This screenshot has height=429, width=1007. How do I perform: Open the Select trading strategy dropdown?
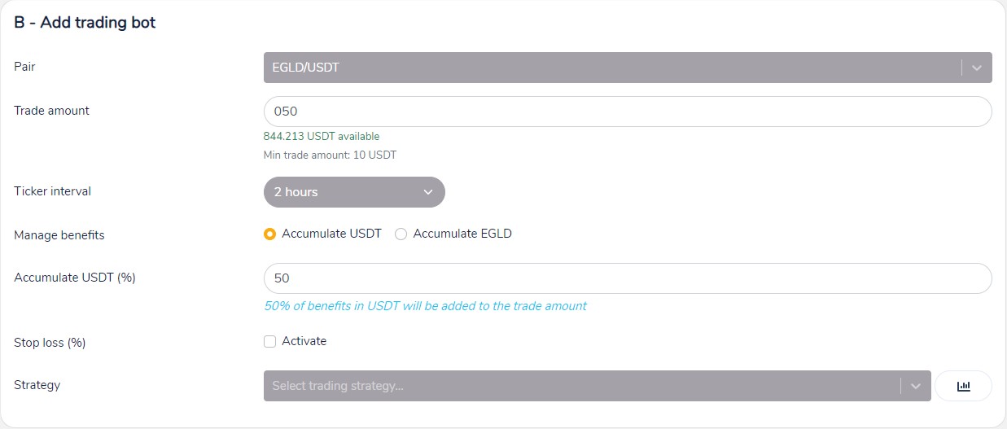pos(581,386)
